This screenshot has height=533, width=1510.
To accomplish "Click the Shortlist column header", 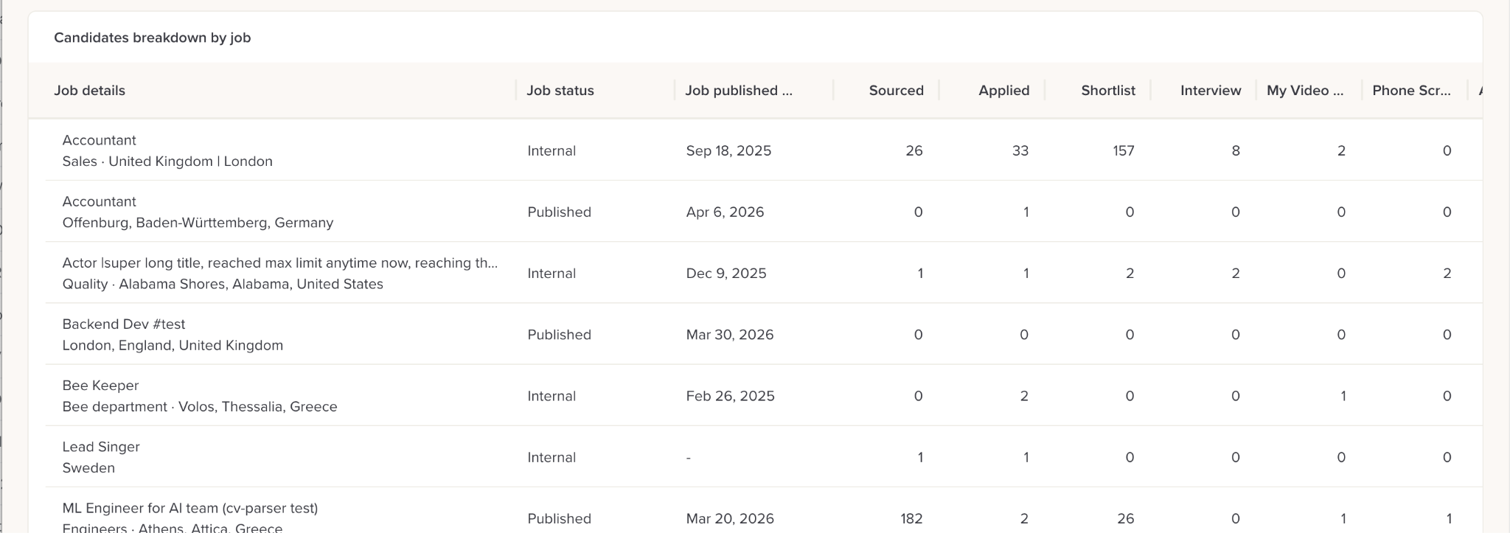I will point(1107,91).
